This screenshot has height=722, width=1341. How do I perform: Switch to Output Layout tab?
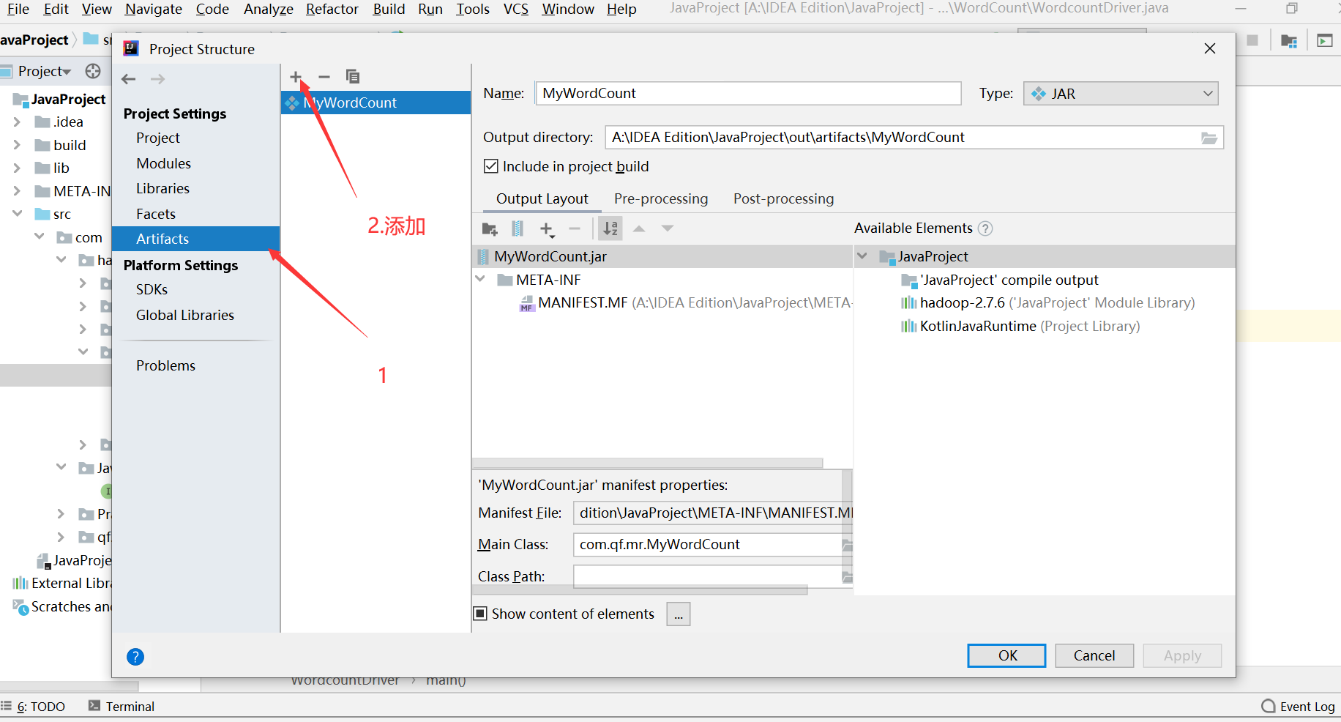pos(542,199)
